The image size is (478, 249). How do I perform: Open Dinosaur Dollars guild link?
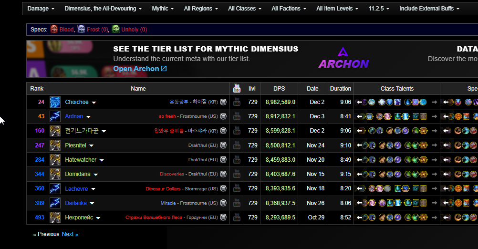163,188
